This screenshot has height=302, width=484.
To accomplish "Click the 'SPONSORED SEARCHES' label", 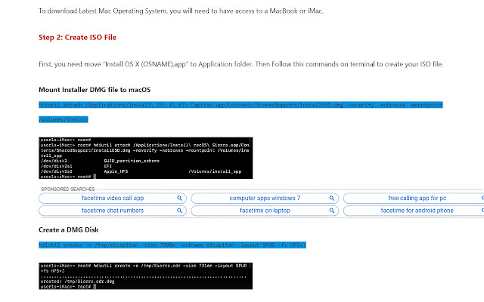I will pos(68,190).
